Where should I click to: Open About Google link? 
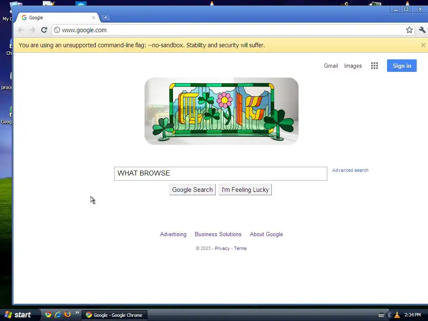point(266,234)
